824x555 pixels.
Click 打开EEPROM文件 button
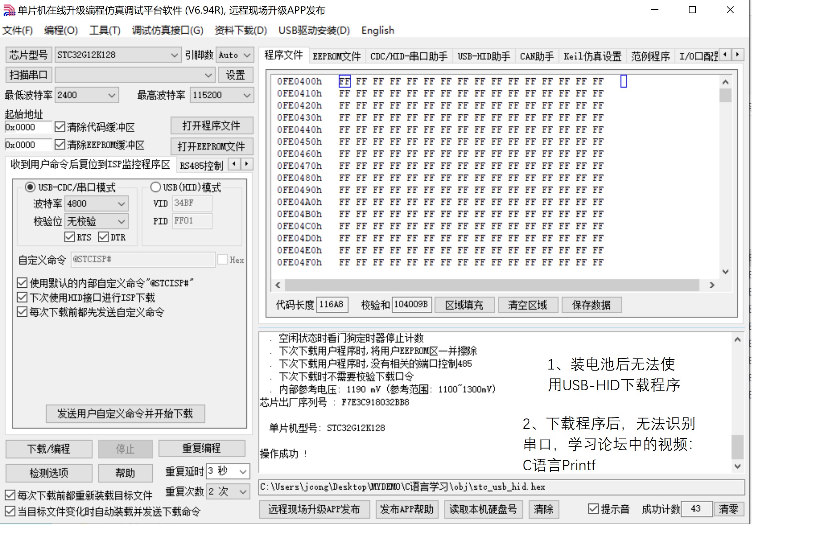(x=212, y=146)
